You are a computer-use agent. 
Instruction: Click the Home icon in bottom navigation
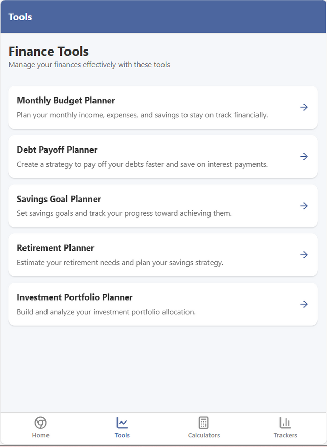pyautogui.click(x=40, y=423)
